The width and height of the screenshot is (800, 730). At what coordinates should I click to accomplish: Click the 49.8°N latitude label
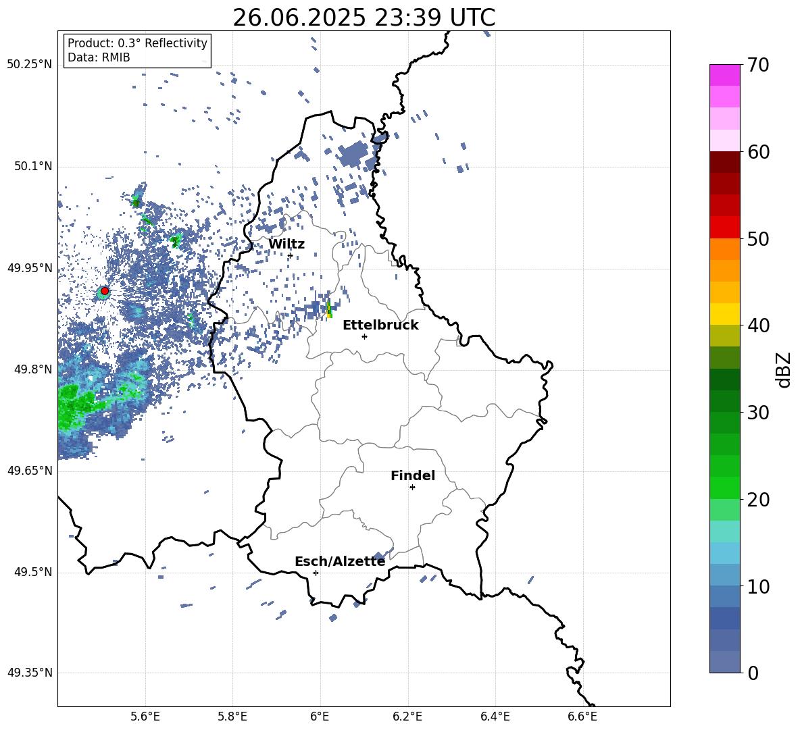[x=32, y=369]
